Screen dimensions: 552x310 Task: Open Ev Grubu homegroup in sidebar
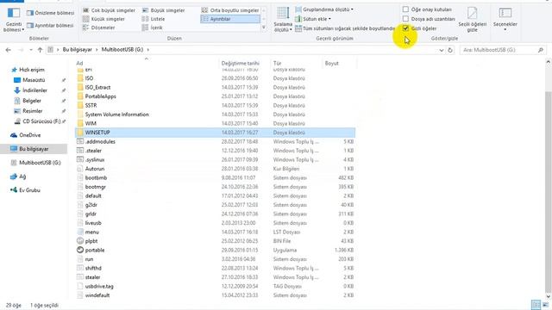[25, 190]
